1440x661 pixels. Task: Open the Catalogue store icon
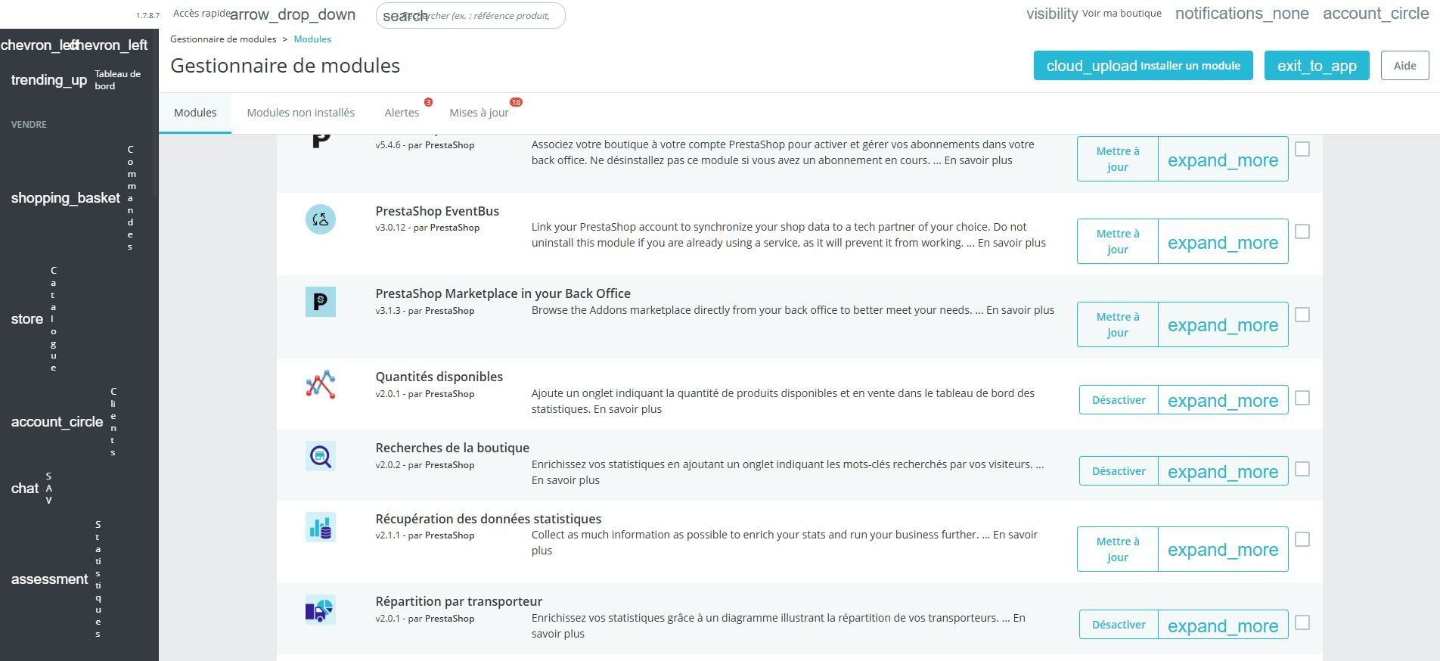click(27, 319)
